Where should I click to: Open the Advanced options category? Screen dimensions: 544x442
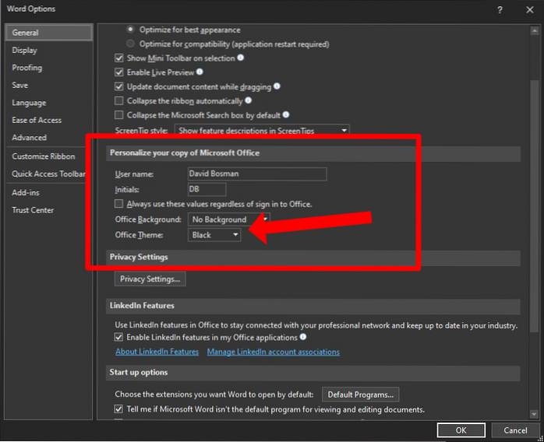point(29,138)
